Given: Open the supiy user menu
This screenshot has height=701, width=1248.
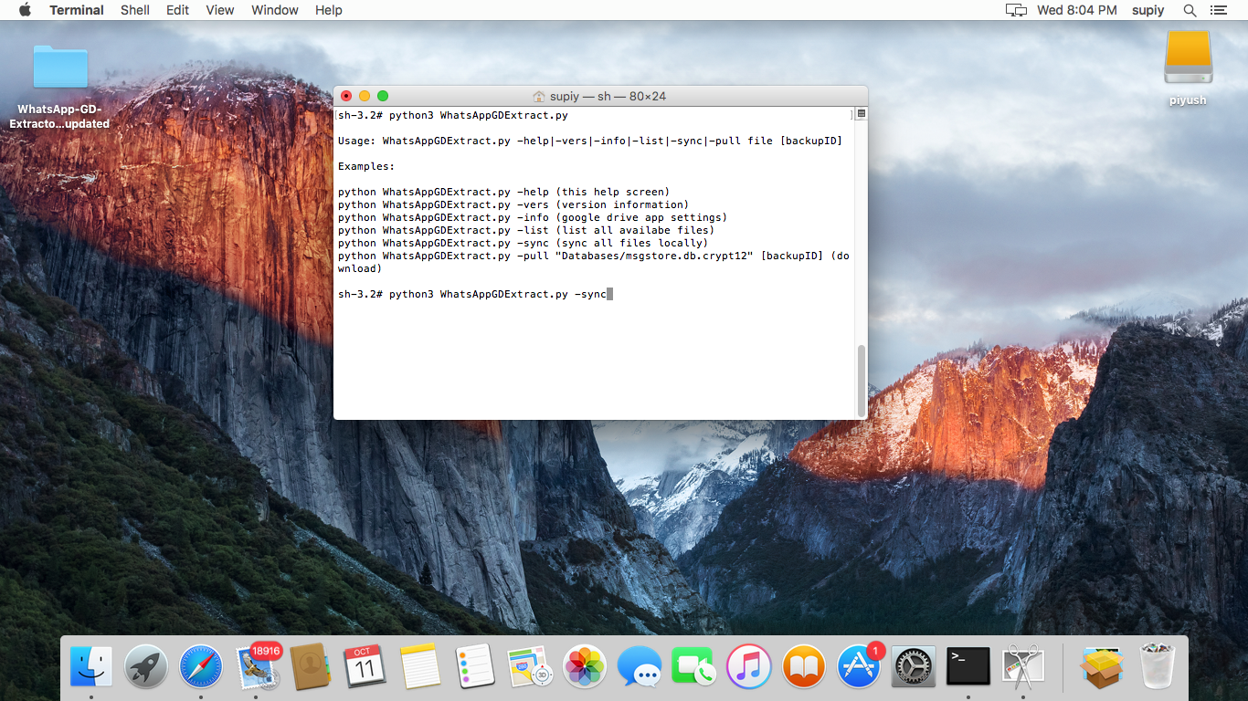Looking at the screenshot, I should pos(1148,10).
